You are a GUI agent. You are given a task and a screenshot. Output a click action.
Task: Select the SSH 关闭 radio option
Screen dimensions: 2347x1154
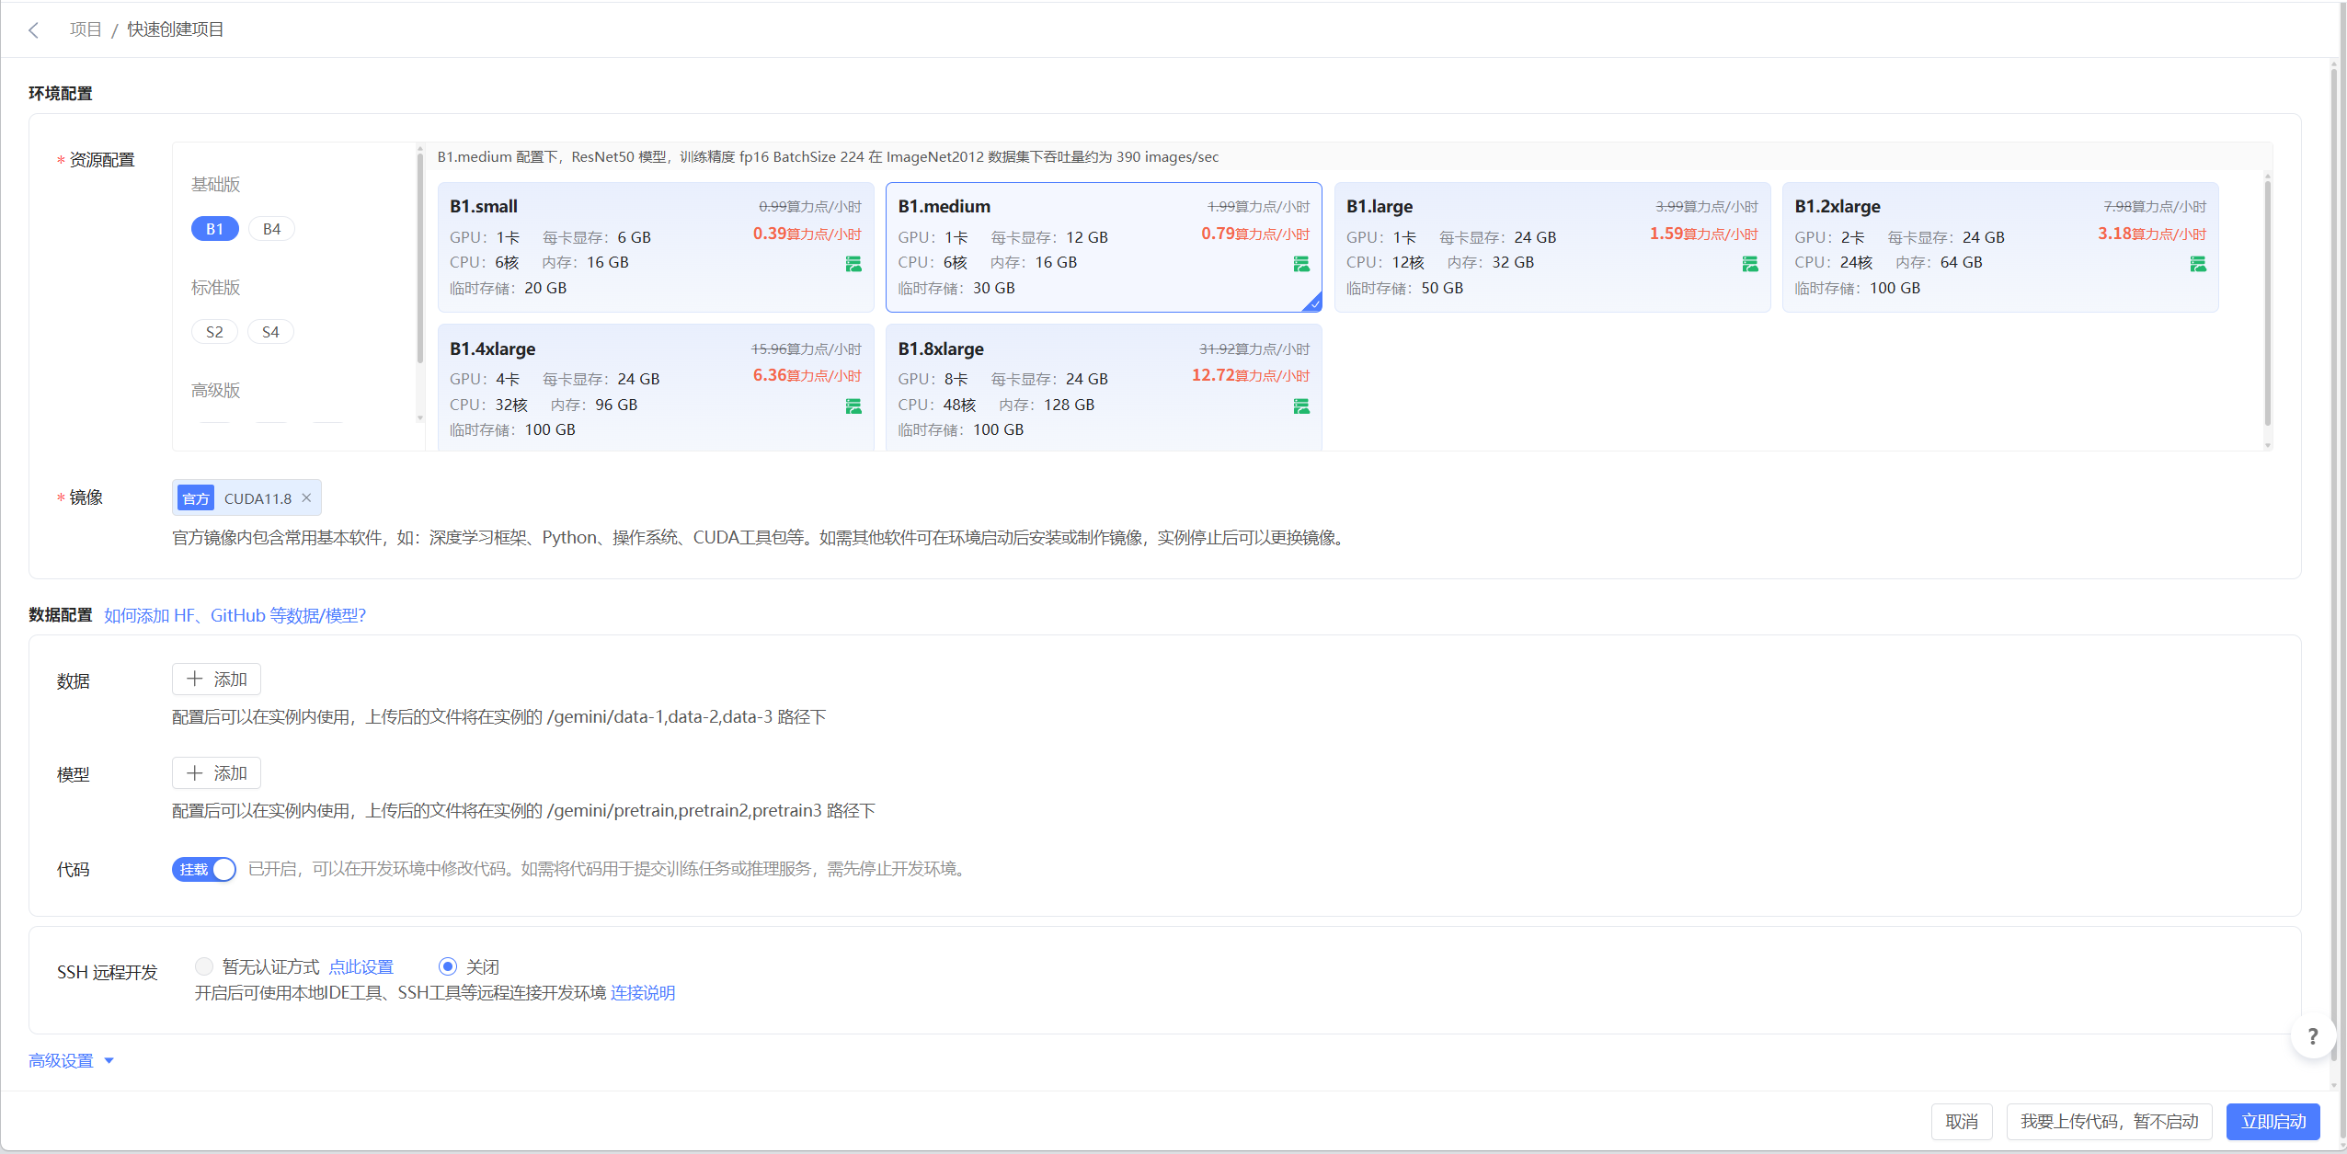[448, 966]
